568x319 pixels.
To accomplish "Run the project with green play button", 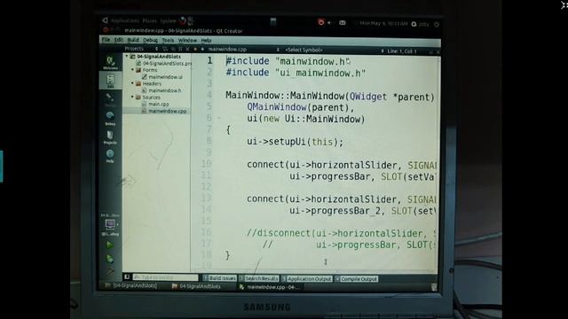I will (x=110, y=245).
